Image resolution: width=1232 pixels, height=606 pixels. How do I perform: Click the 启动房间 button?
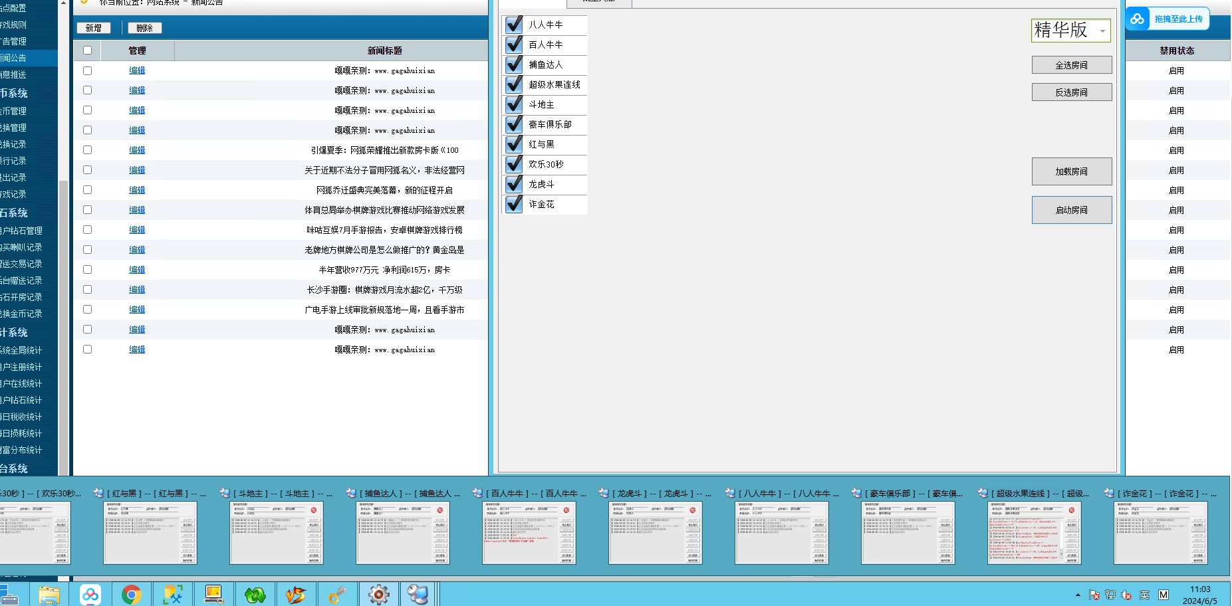pos(1071,210)
